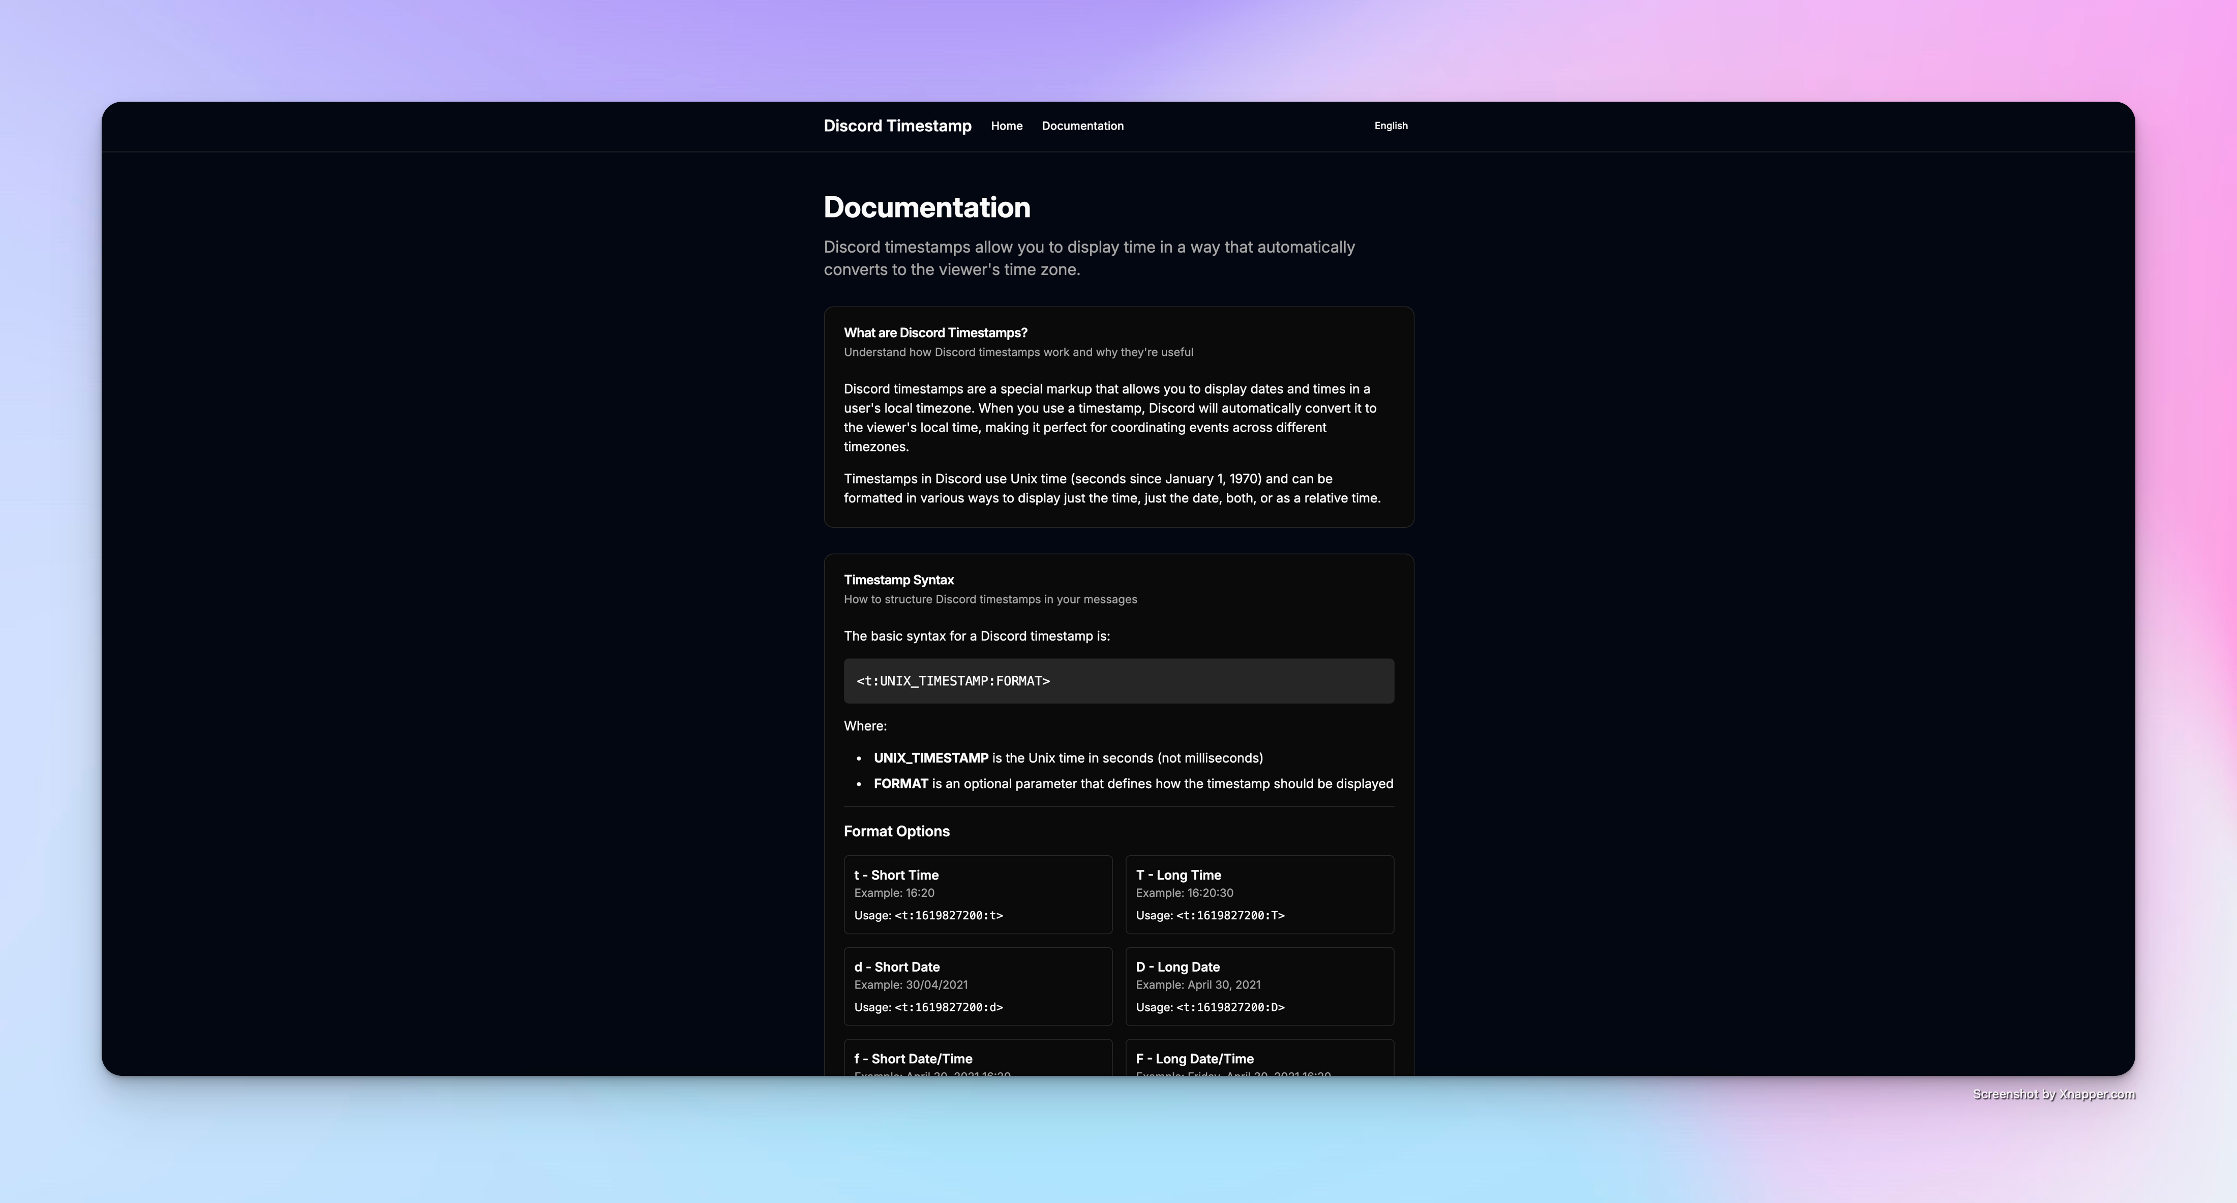Click the 'Understand how Discord timestamps work' subtitle
Screen dimensions: 2237x1203
pyautogui.click(x=1018, y=353)
